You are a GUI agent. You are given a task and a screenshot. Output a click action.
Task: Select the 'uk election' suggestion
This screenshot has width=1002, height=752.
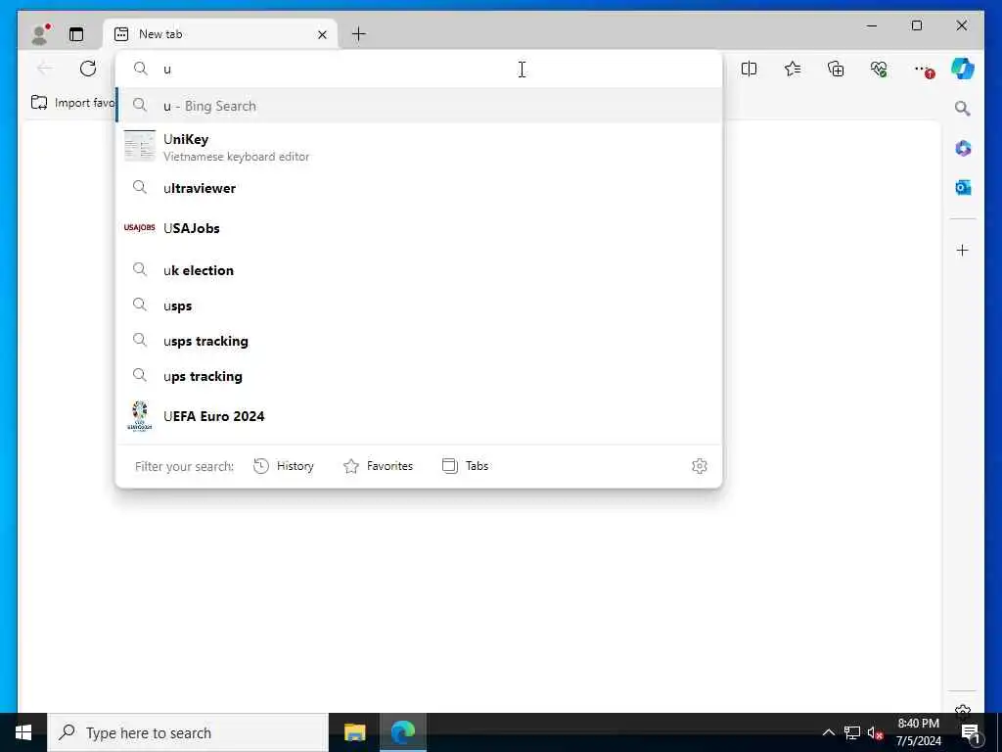pyautogui.click(x=419, y=270)
